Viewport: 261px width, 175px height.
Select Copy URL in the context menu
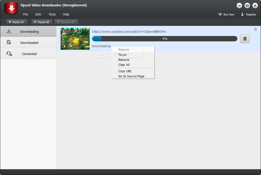(133, 71)
